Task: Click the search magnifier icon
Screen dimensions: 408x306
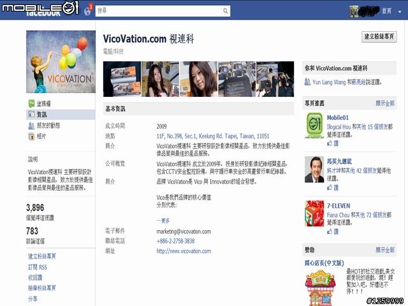Action: coord(225,11)
